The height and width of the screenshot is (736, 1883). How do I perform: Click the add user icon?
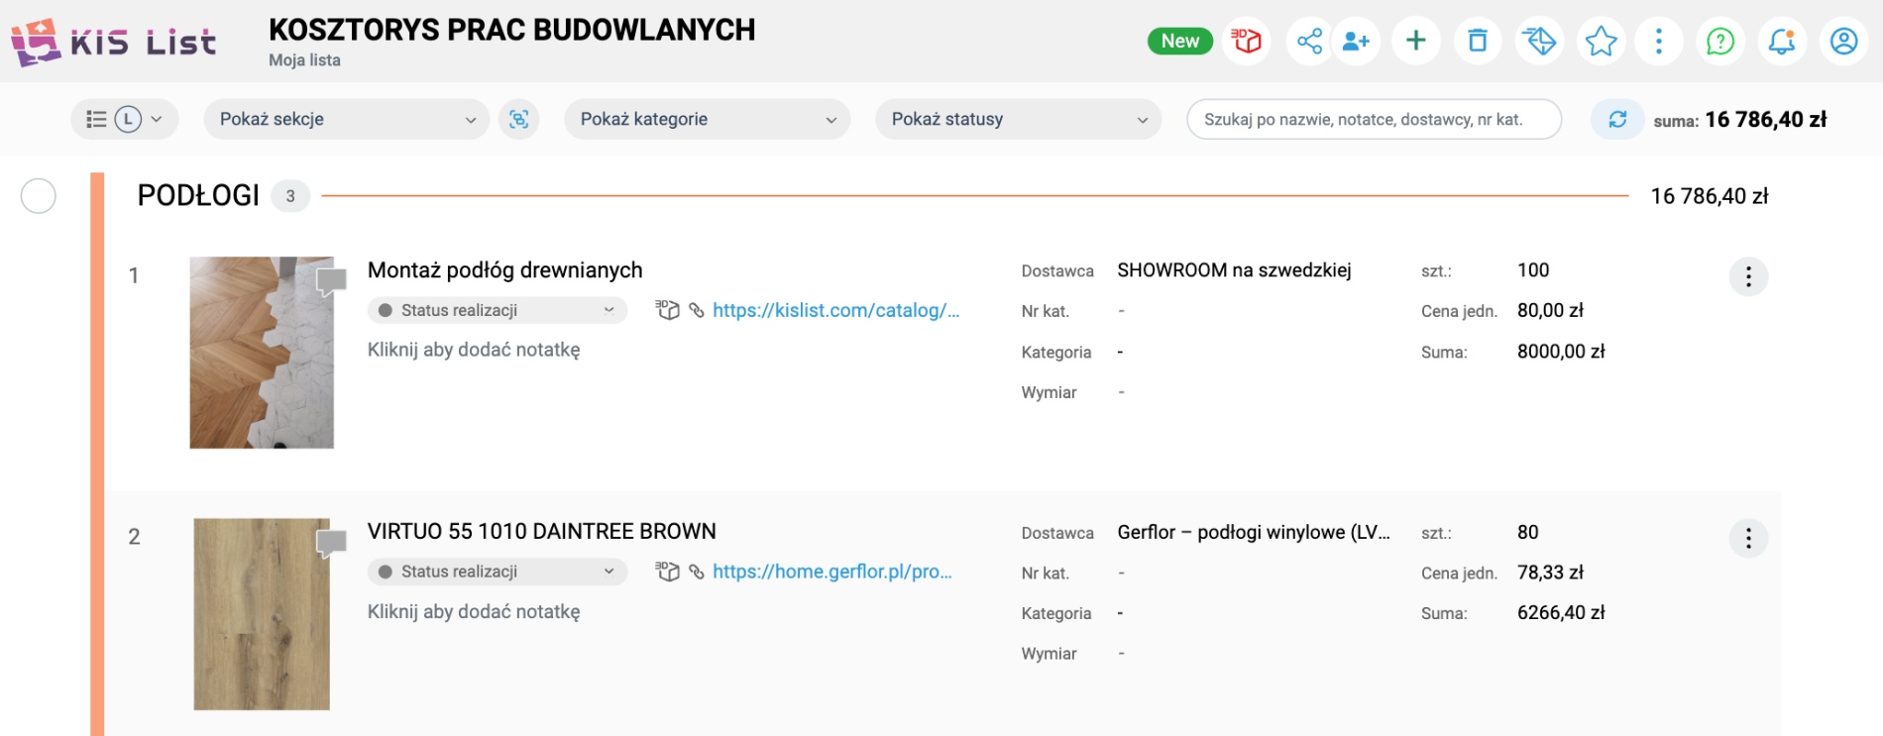(x=1355, y=41)
